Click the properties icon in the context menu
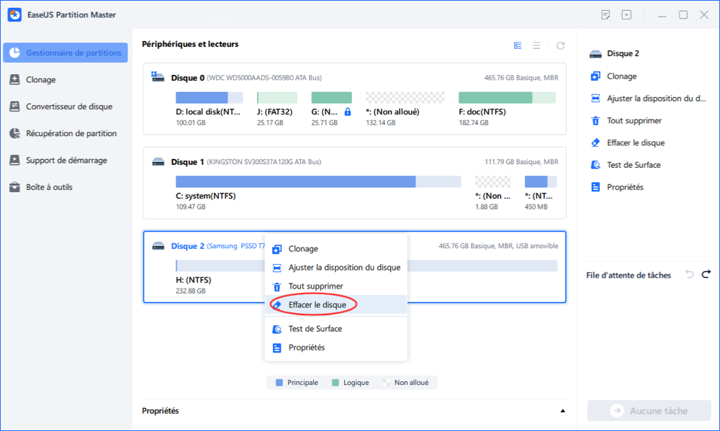The image size is (720, 431). pos(277,348)
